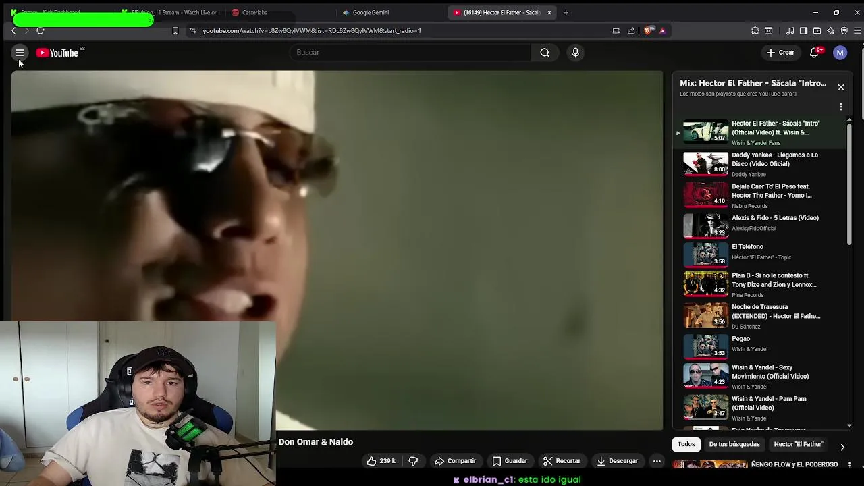
Task: Close the Hector El Father tab
Action: click(x=549, y=12)
